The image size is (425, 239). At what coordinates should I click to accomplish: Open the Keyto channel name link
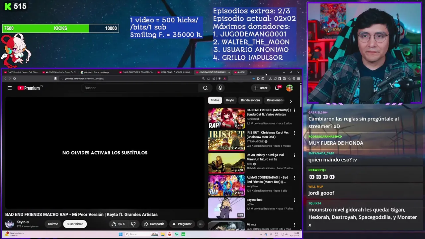pos(21,222)
